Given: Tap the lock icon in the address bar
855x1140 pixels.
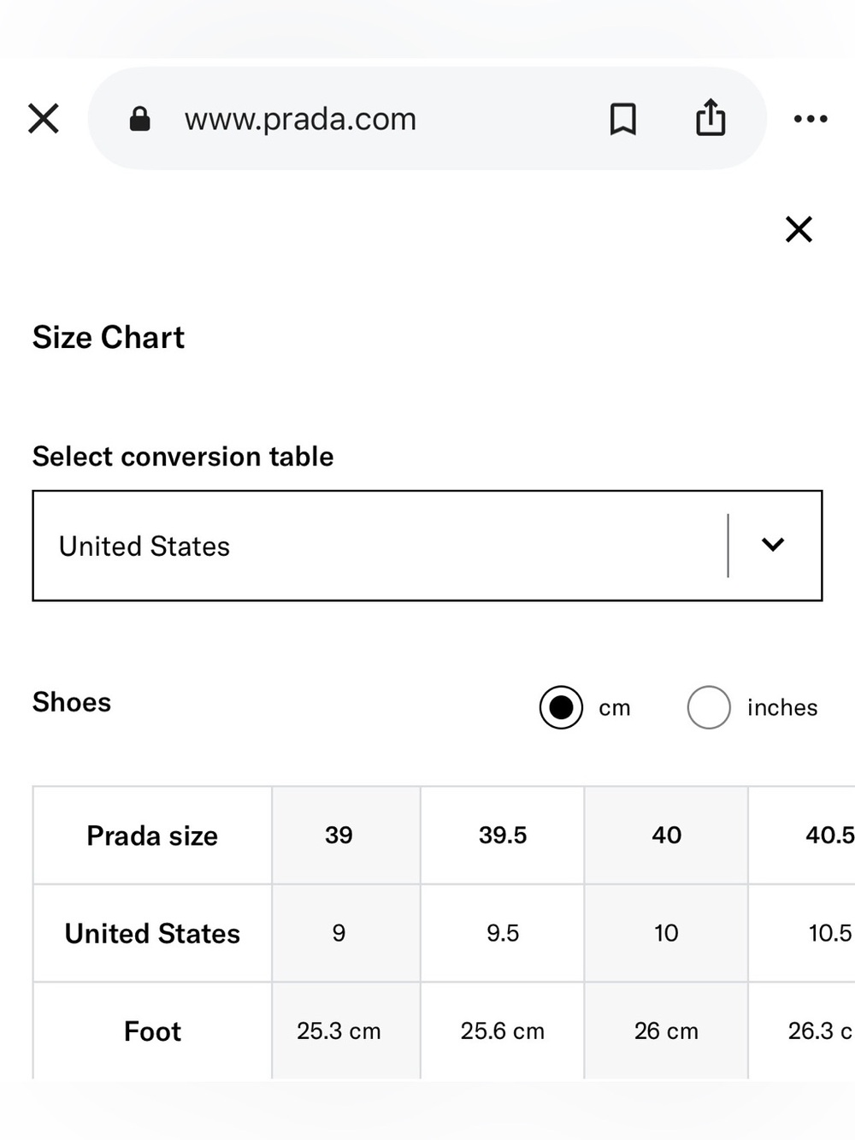Looking at the screenshot, I should click(140, 119).
